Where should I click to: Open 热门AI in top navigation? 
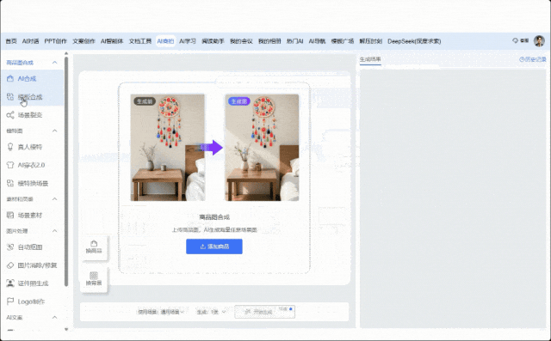[x=294, y=41]
